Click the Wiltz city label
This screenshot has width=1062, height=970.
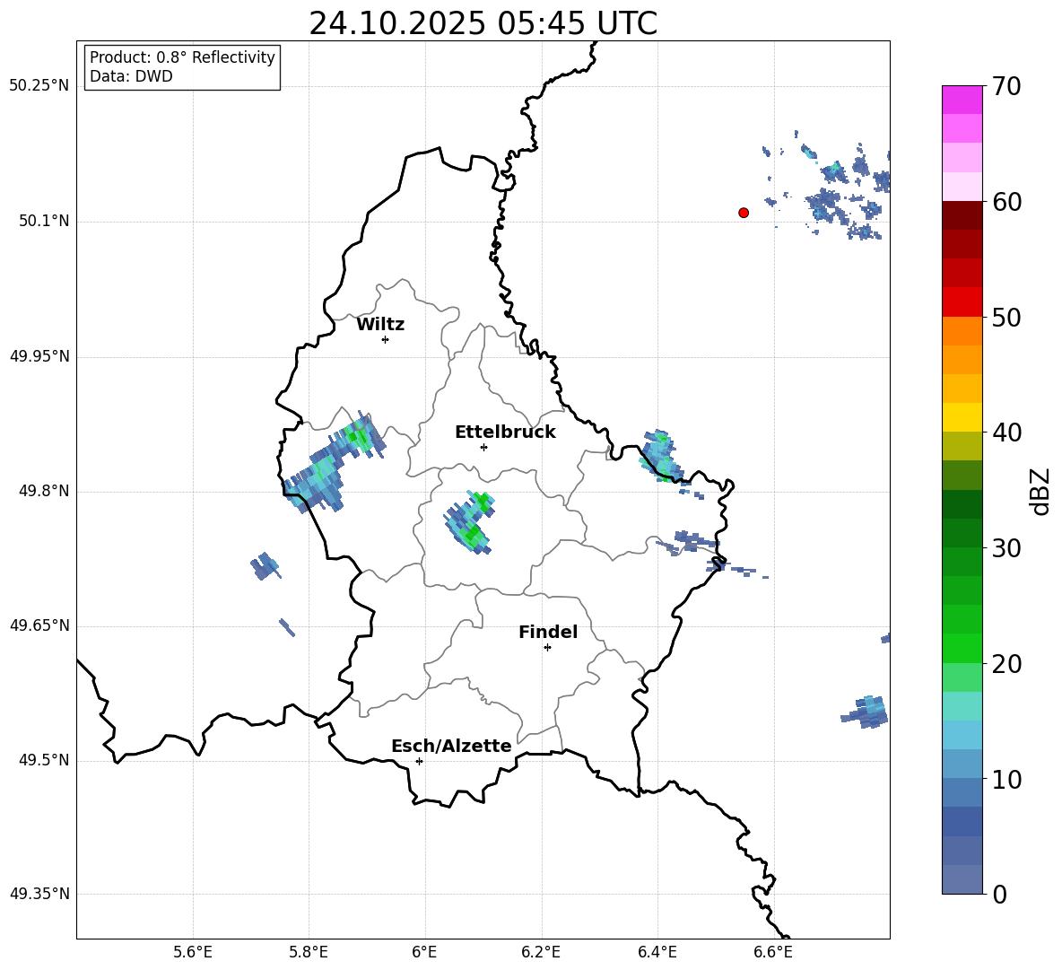coord(380,325)
